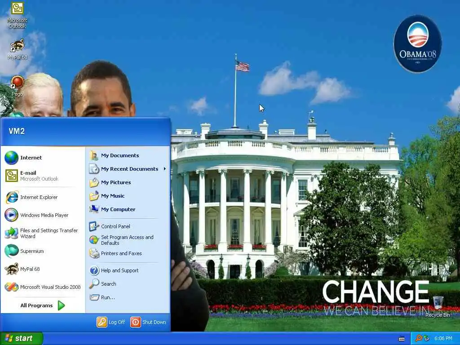The height and width of the screenshot is (345, 460).
Task: Click the Internet Explorer label text
Action: pos(39,198)
